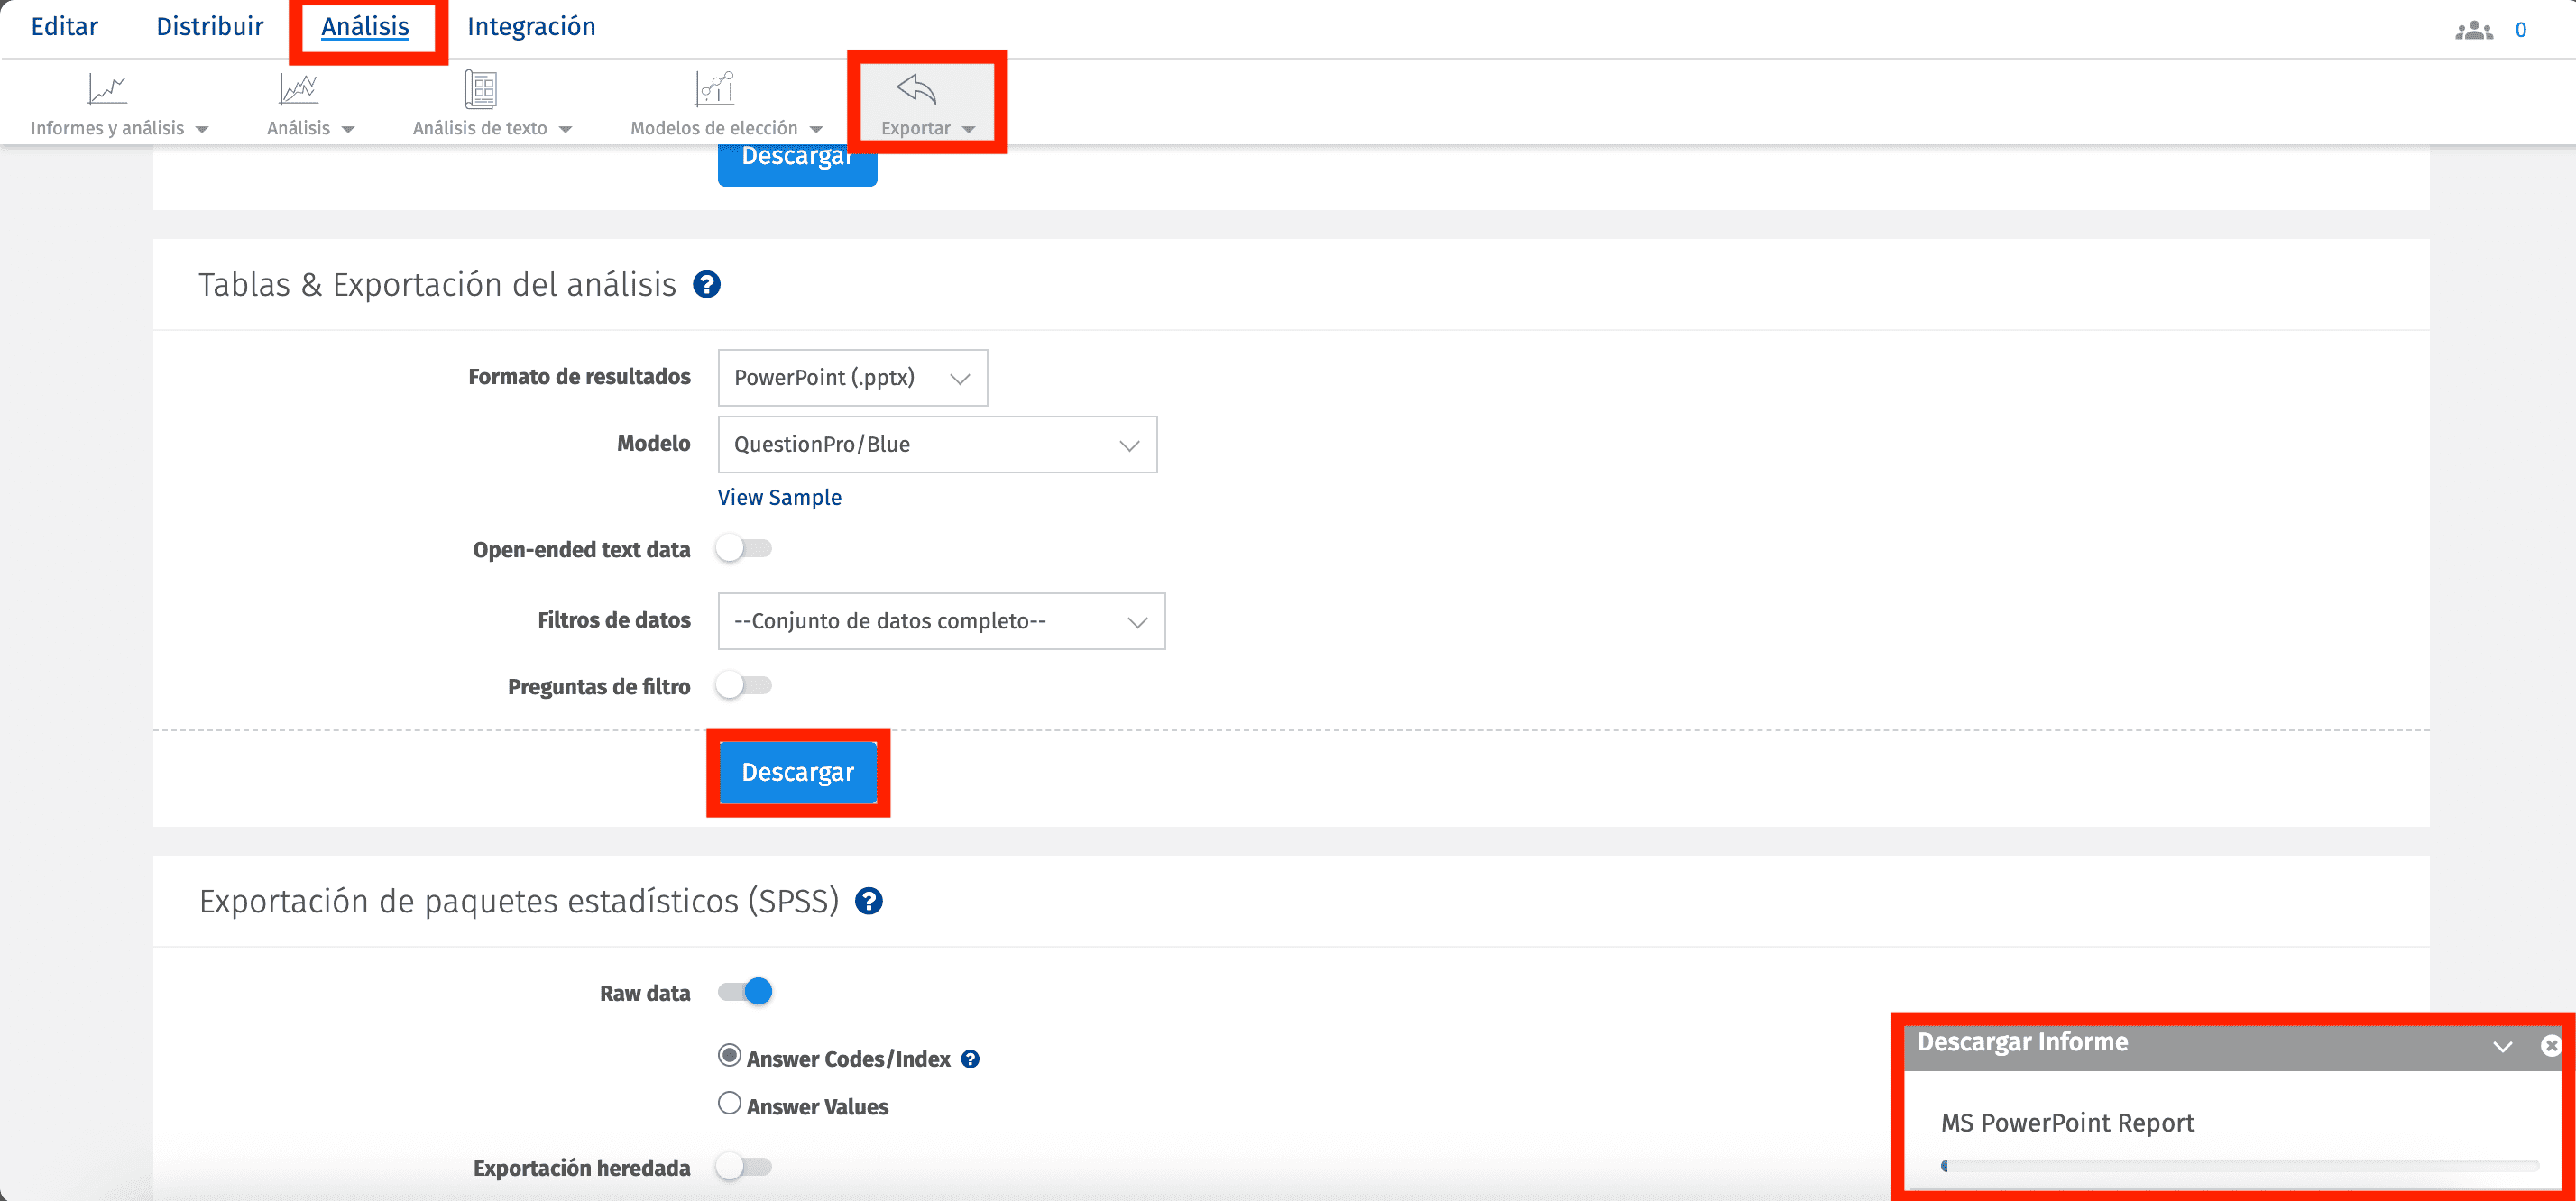
Task: Open the Formato de resultados dropdown
Action: [x=852, y=378]
